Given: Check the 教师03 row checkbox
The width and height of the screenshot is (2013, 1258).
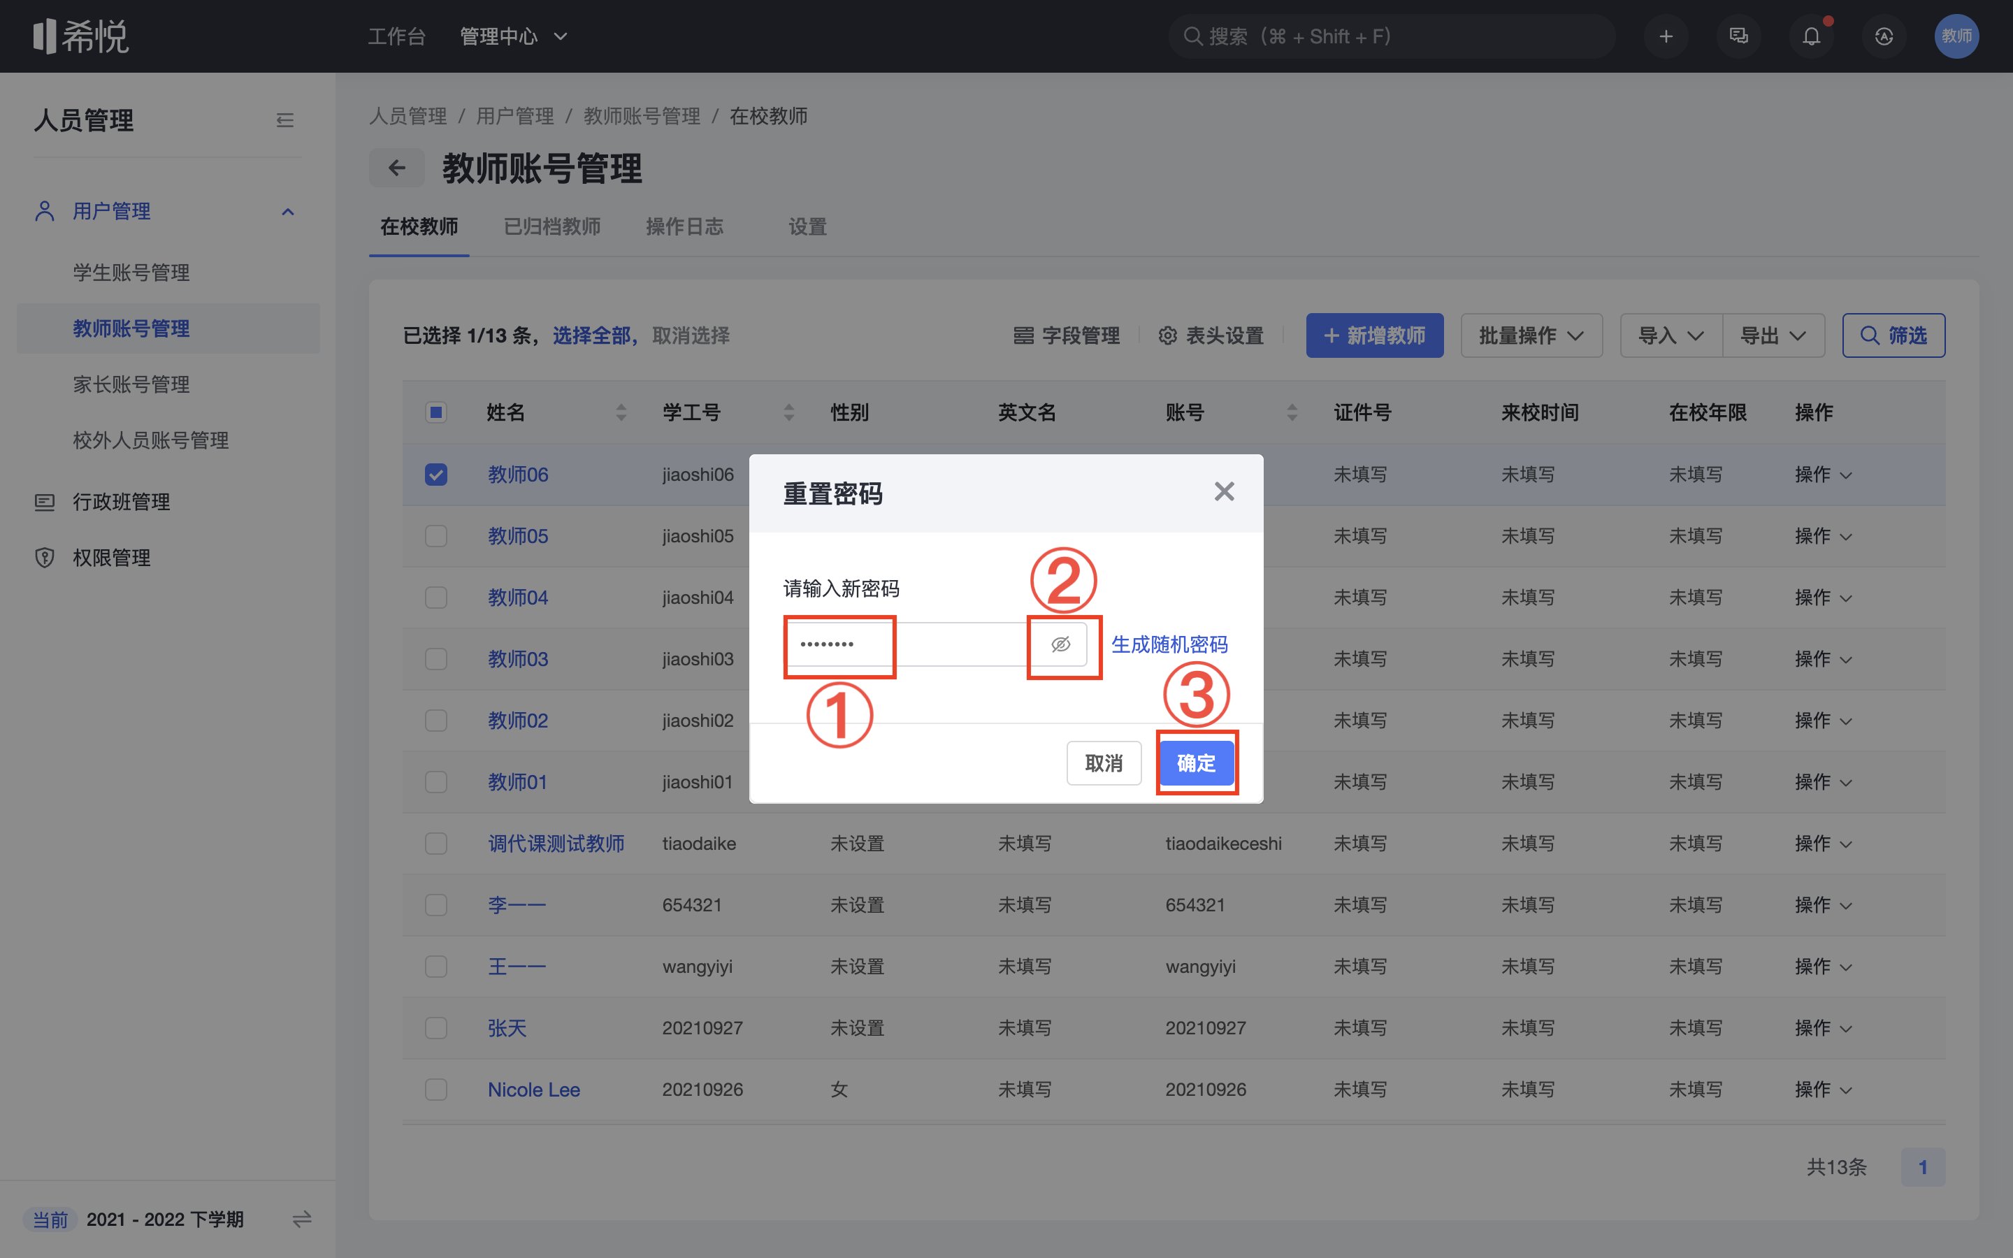Looking at the screenshot, I should [x=436, y=659].
